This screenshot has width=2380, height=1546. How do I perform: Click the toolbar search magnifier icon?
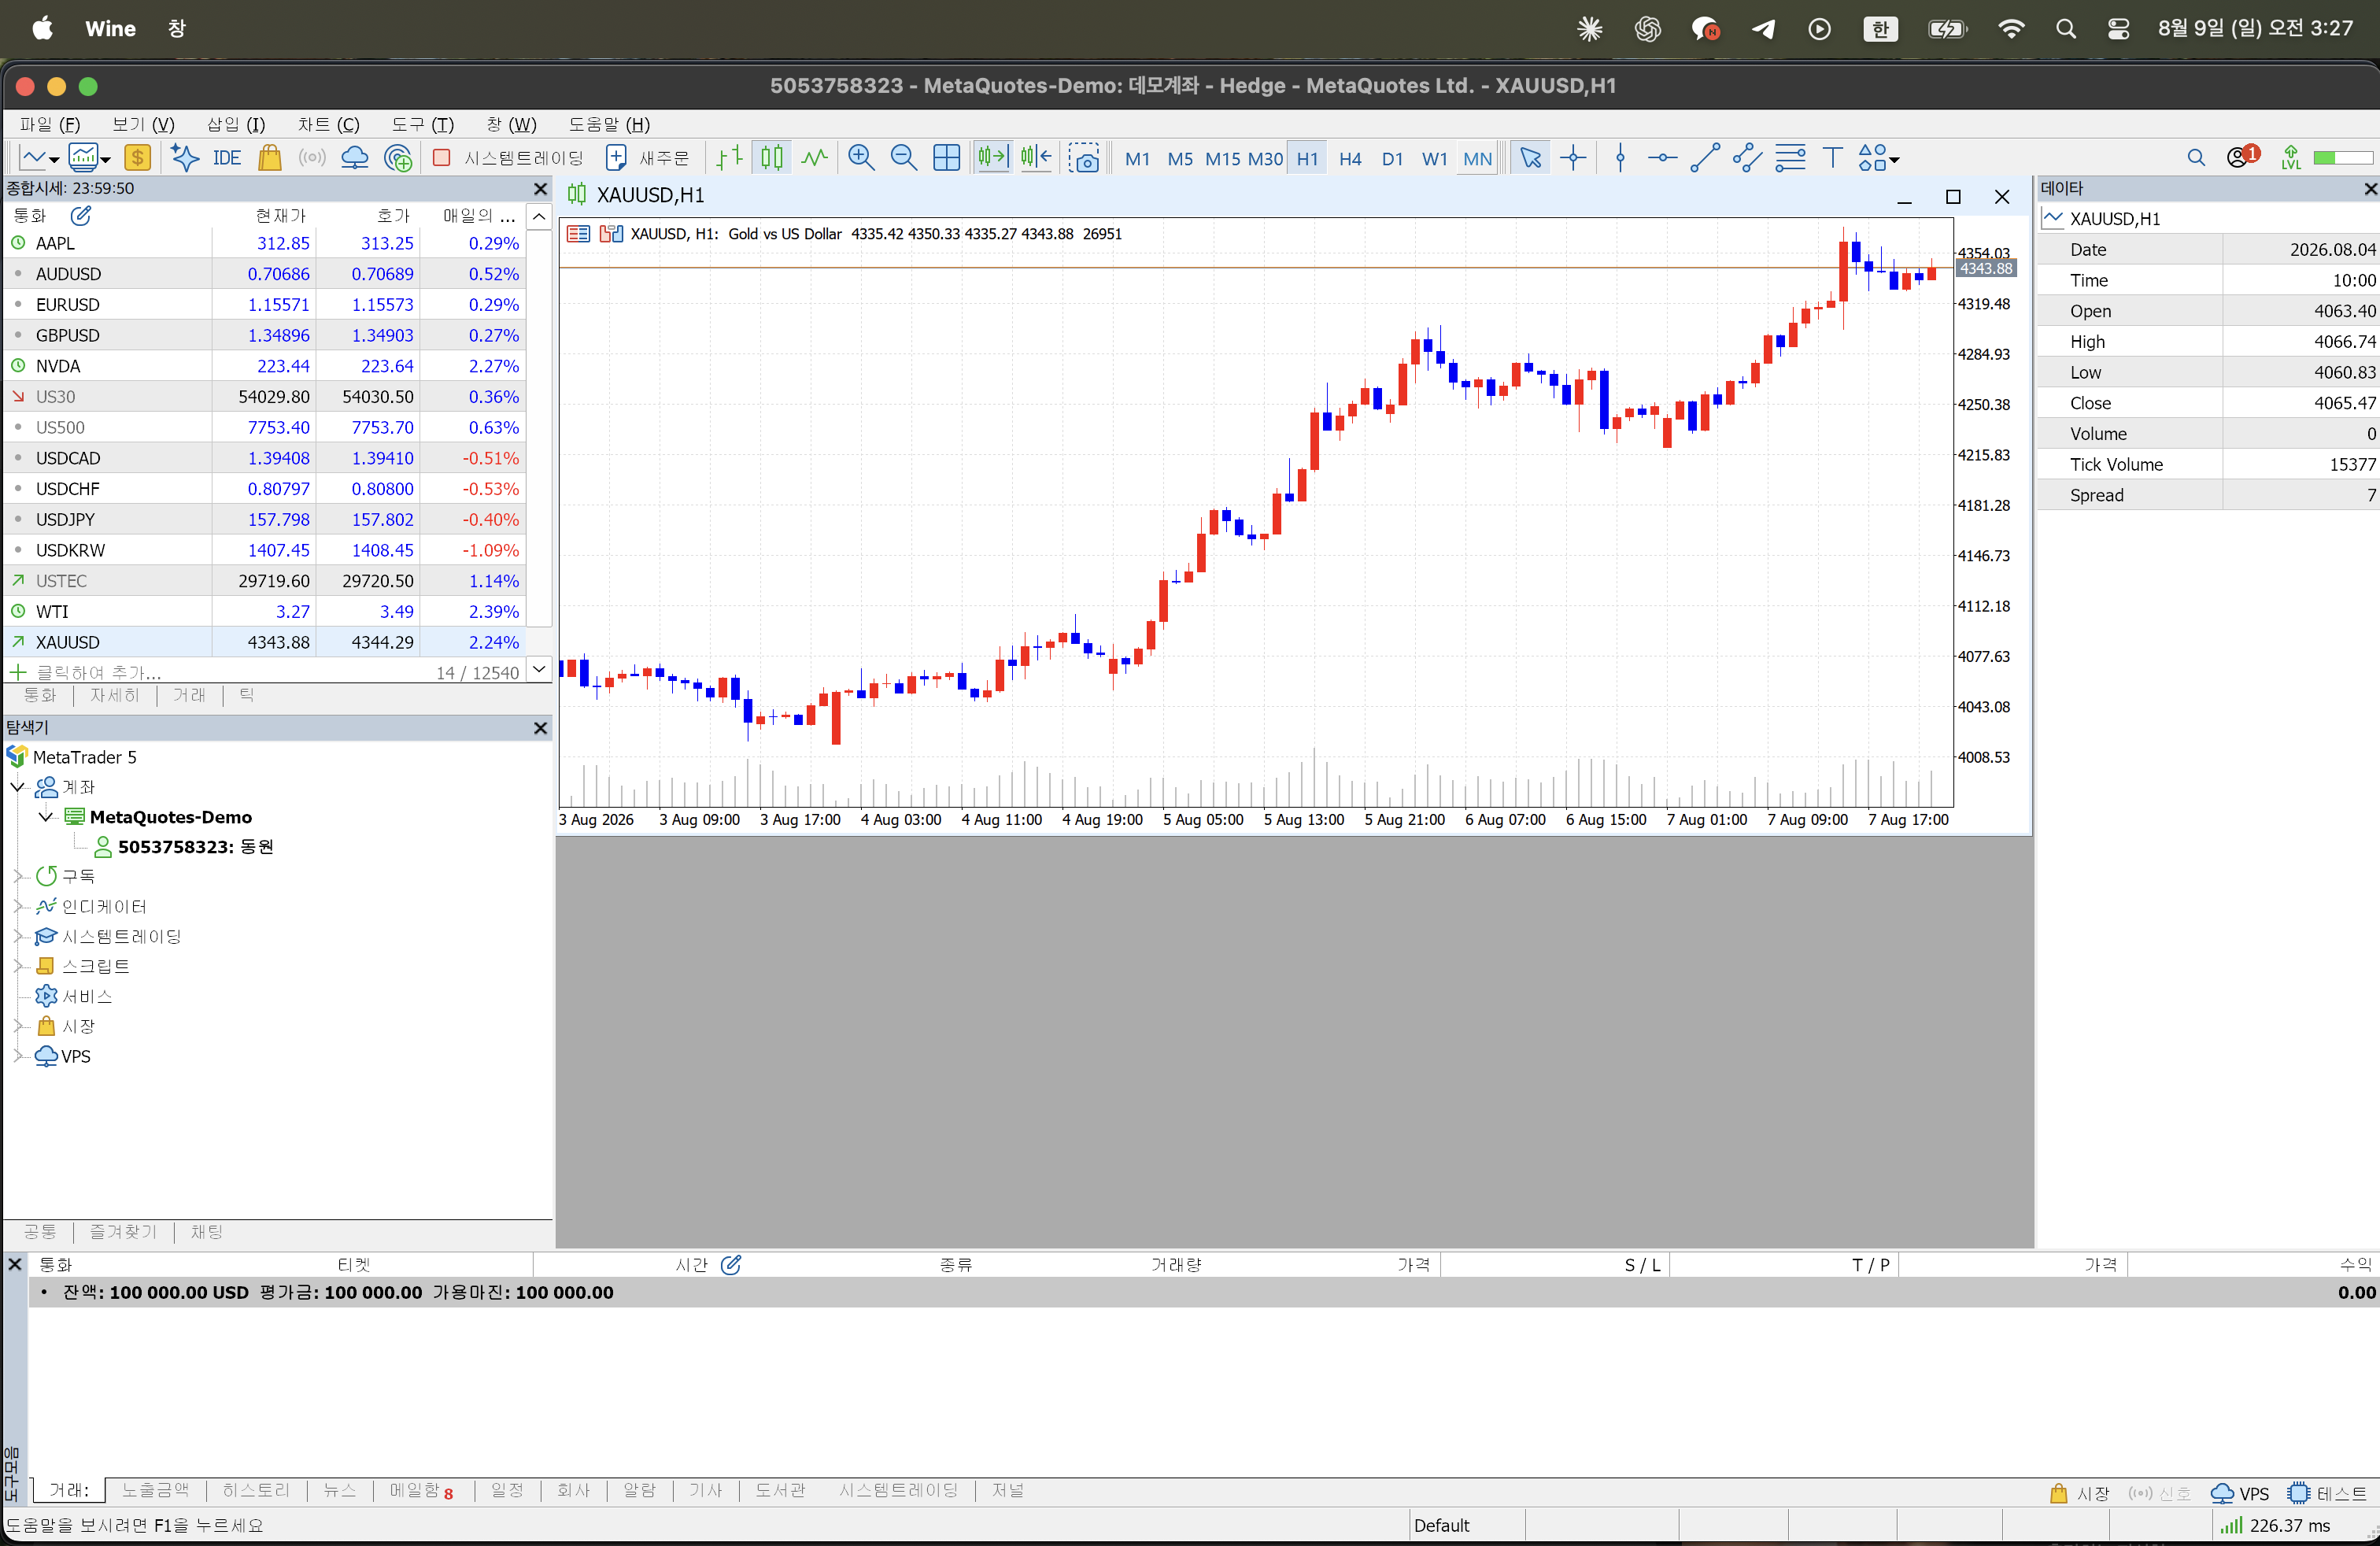[x=2196, y=157]
